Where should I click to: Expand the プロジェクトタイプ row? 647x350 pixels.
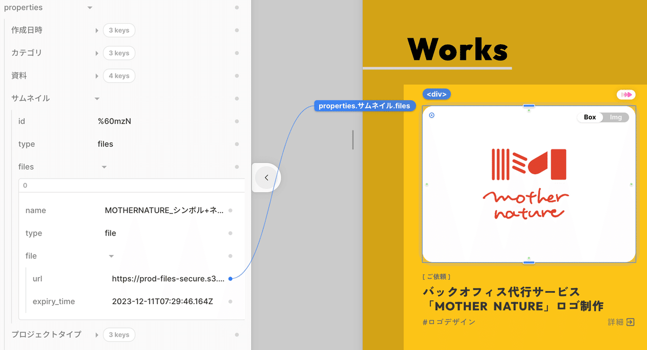click(x=97, y=334)
